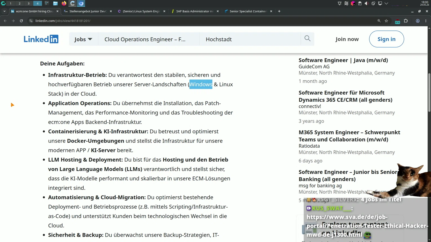
Task: Open the display settings tray icon
Action: (x=380, y=3)
